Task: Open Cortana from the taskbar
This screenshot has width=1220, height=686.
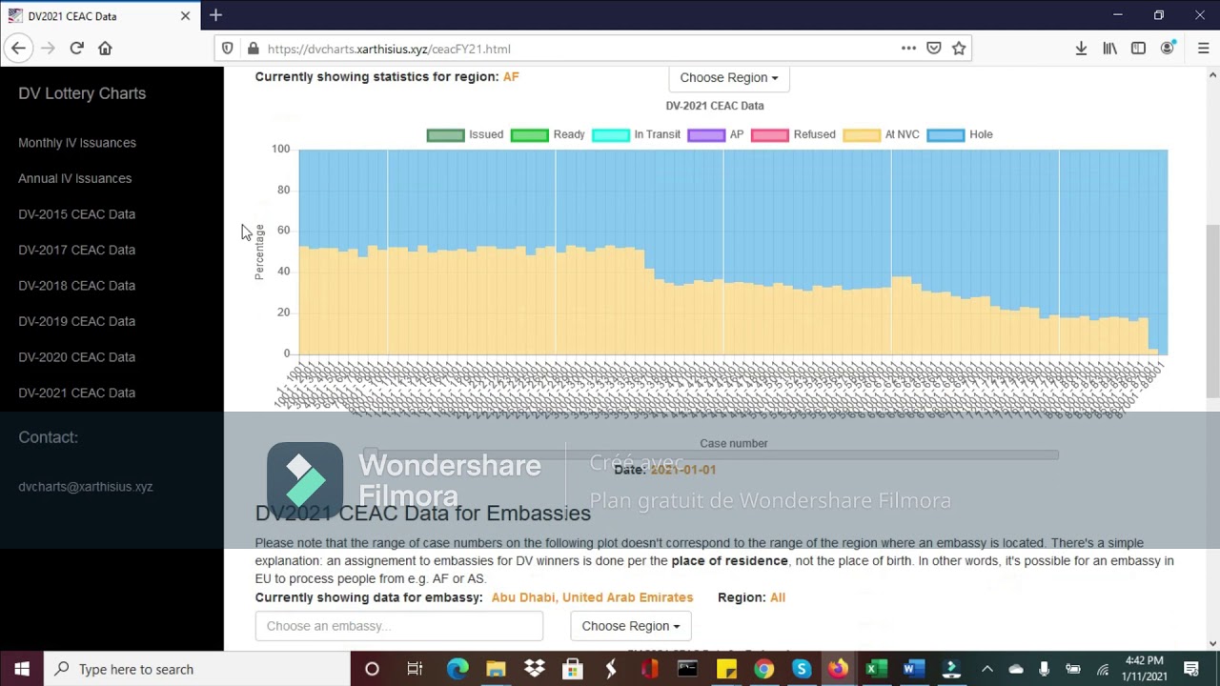Action: click(x=372, y=669)
